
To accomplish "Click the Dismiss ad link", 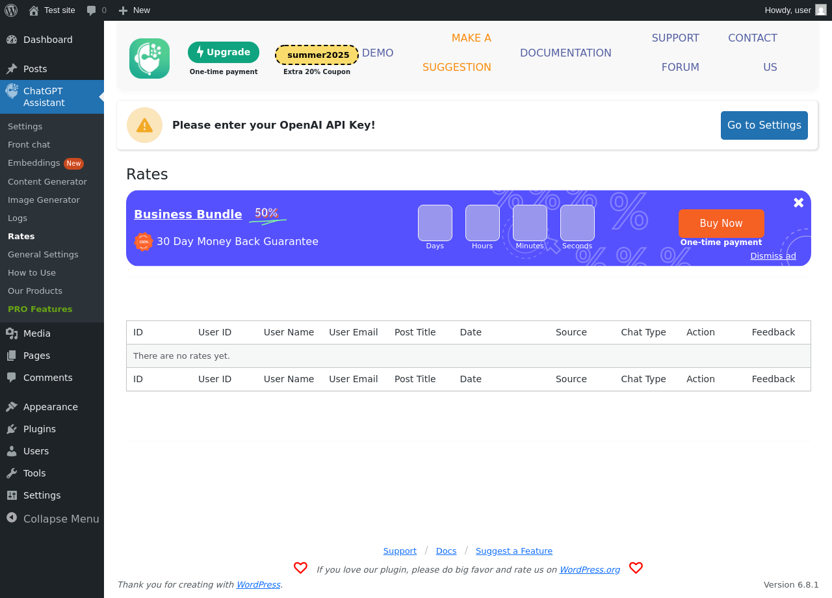I will click(773, 256).
